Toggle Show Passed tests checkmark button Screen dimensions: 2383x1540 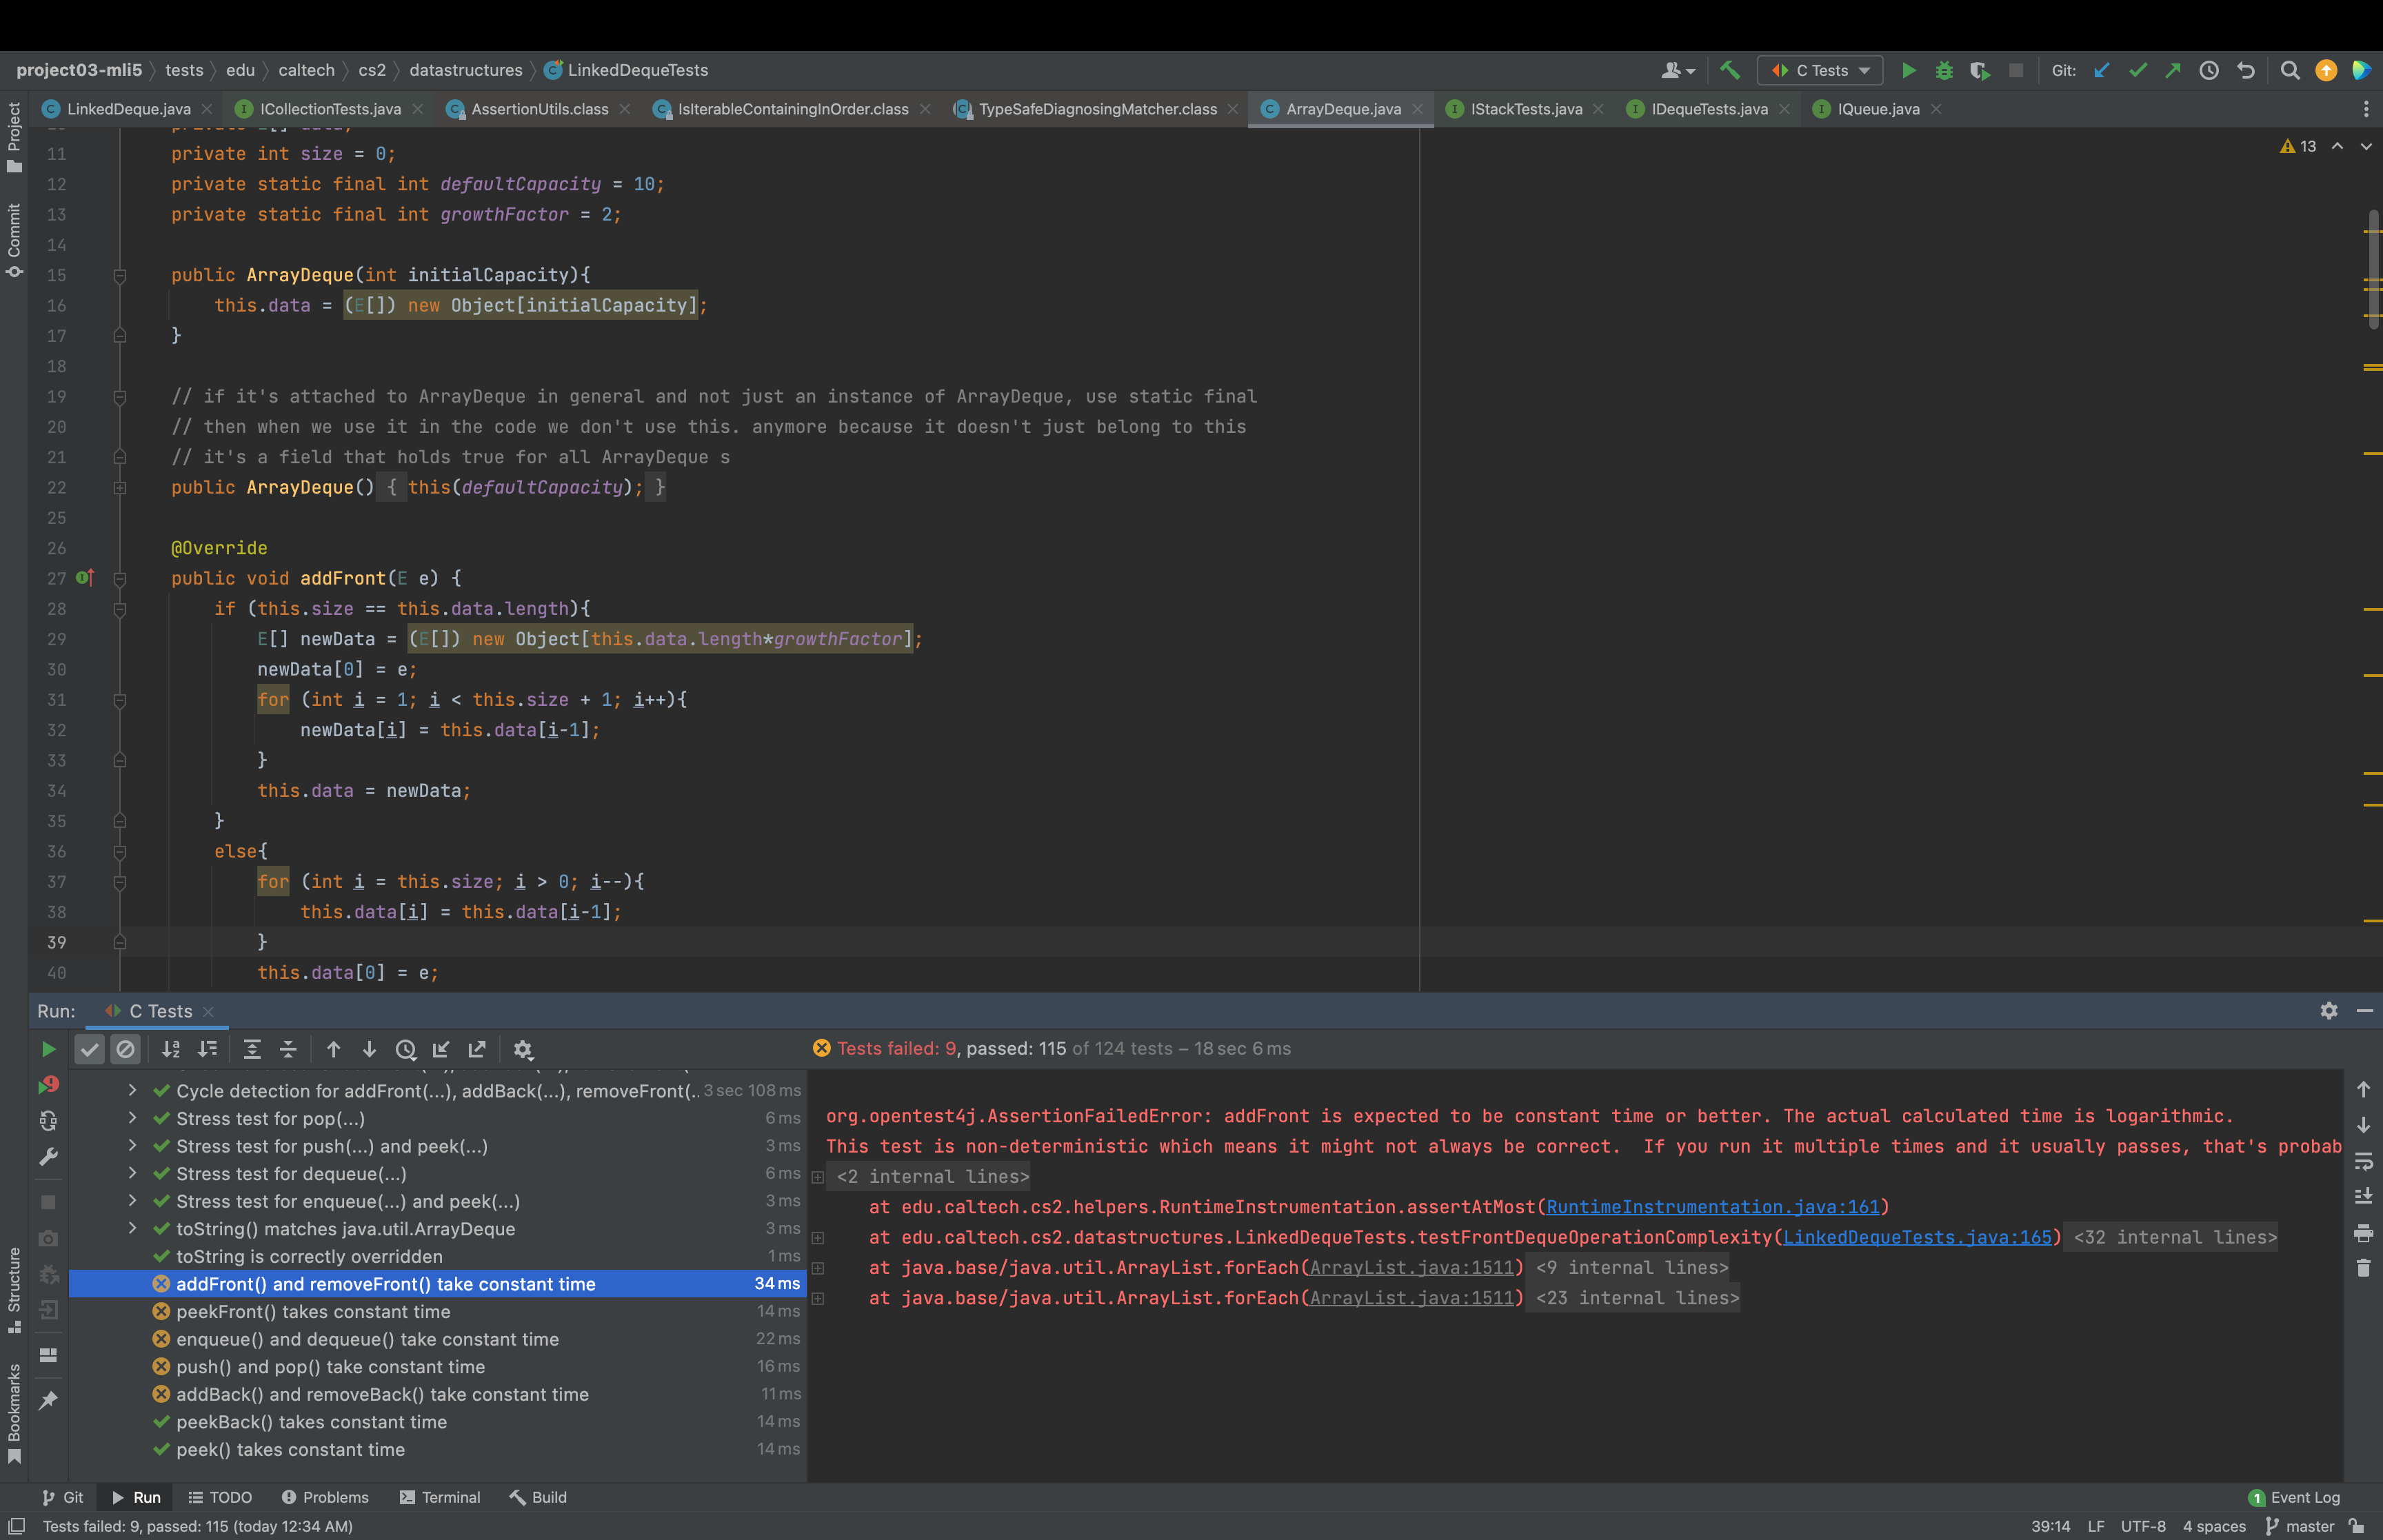point(90,1049)
